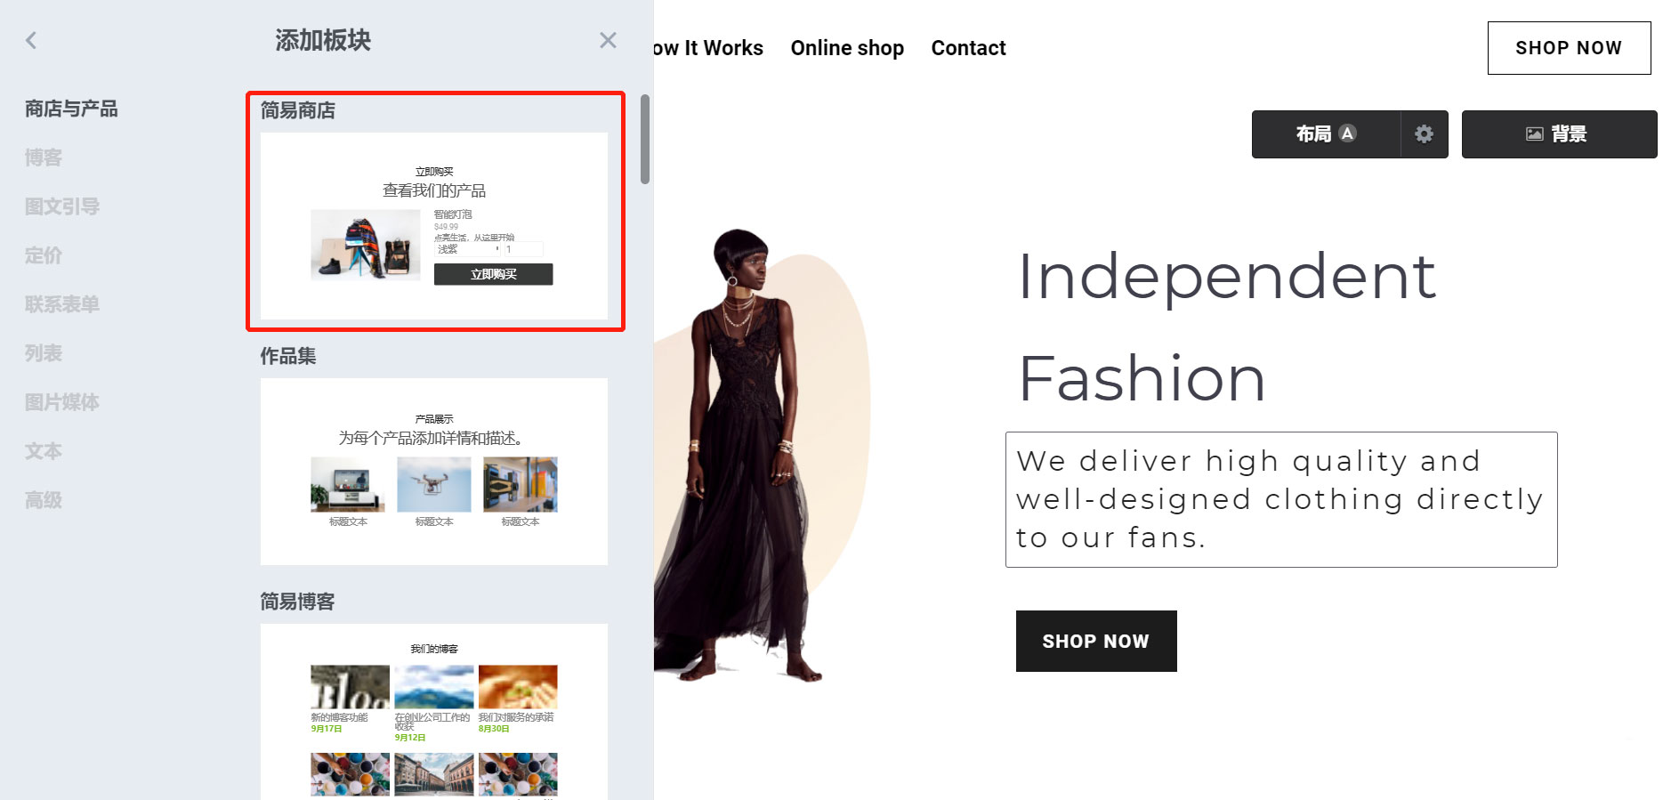Viewport: 1663px width, 800px height.
Task: Switch to the 图片媒体 category
Action: 62,402
